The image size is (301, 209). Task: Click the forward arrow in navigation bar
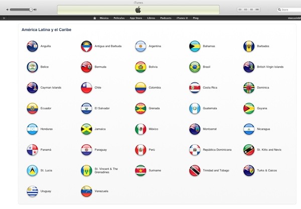click(4, 18)
